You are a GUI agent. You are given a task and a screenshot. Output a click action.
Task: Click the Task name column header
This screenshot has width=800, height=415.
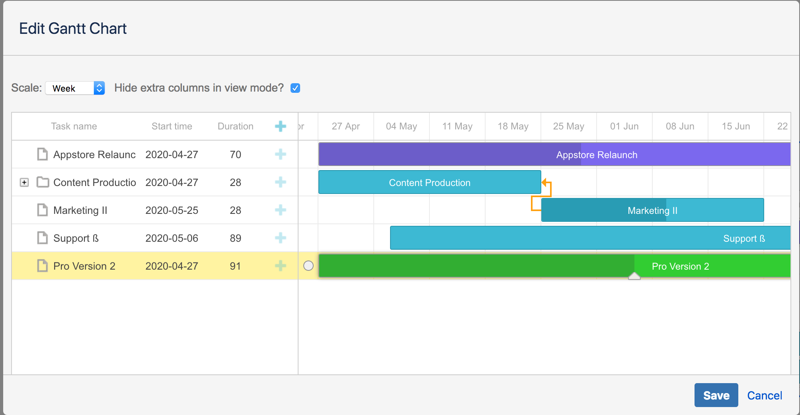74,126
